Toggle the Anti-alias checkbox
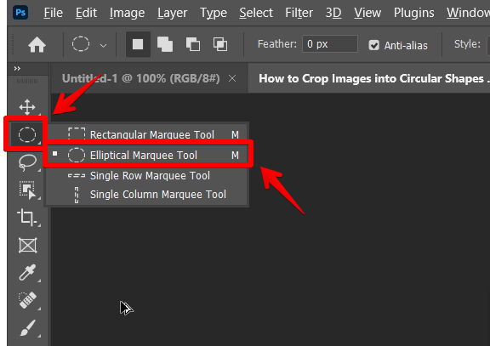490x346 pixels. click(373, 45)
